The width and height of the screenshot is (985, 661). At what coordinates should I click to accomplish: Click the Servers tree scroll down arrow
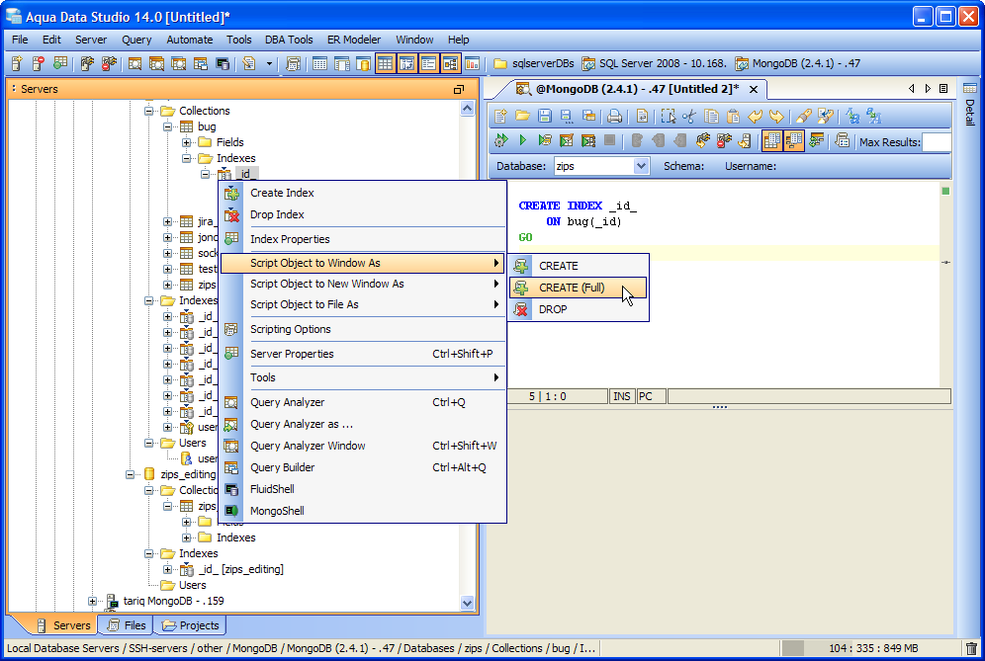point(467,603)
